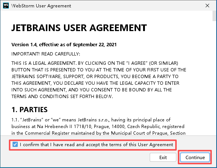
Task: Click the line "TERMS AND CONDITIONS SET FORTH BELOW."
Action: (62, 96)
